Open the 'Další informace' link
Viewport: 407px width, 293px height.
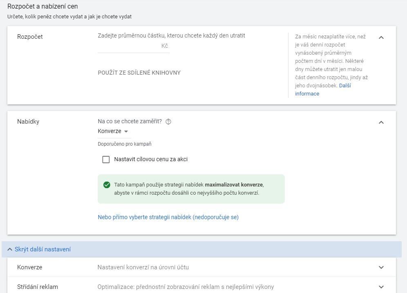pyautogui.click(x=323, y=89)
